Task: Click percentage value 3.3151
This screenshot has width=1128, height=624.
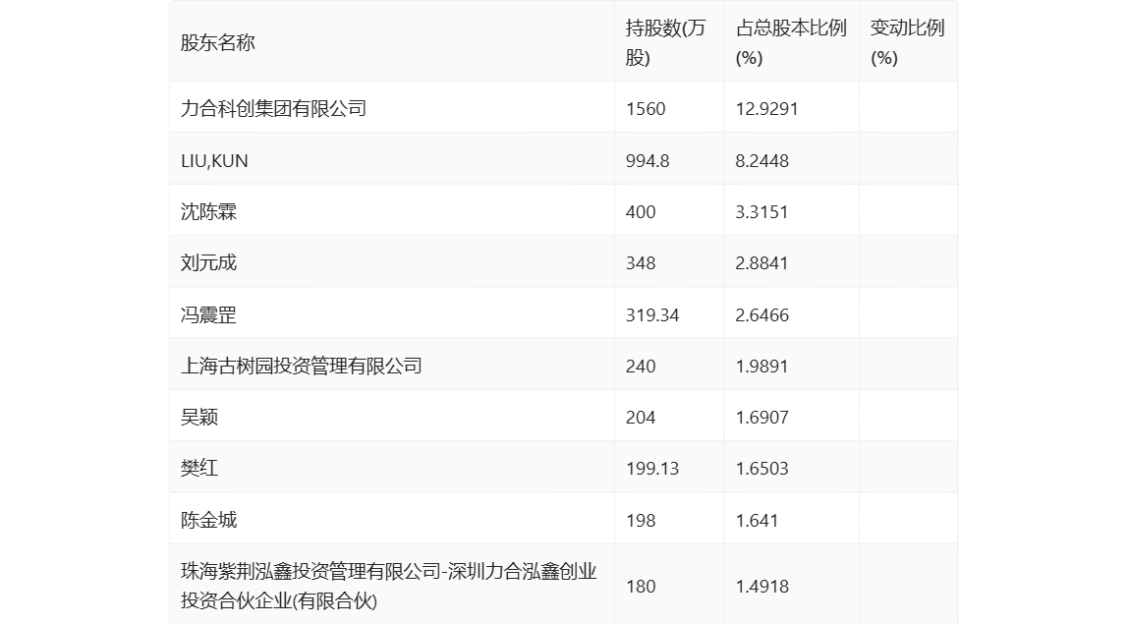Action: point(761,211)
